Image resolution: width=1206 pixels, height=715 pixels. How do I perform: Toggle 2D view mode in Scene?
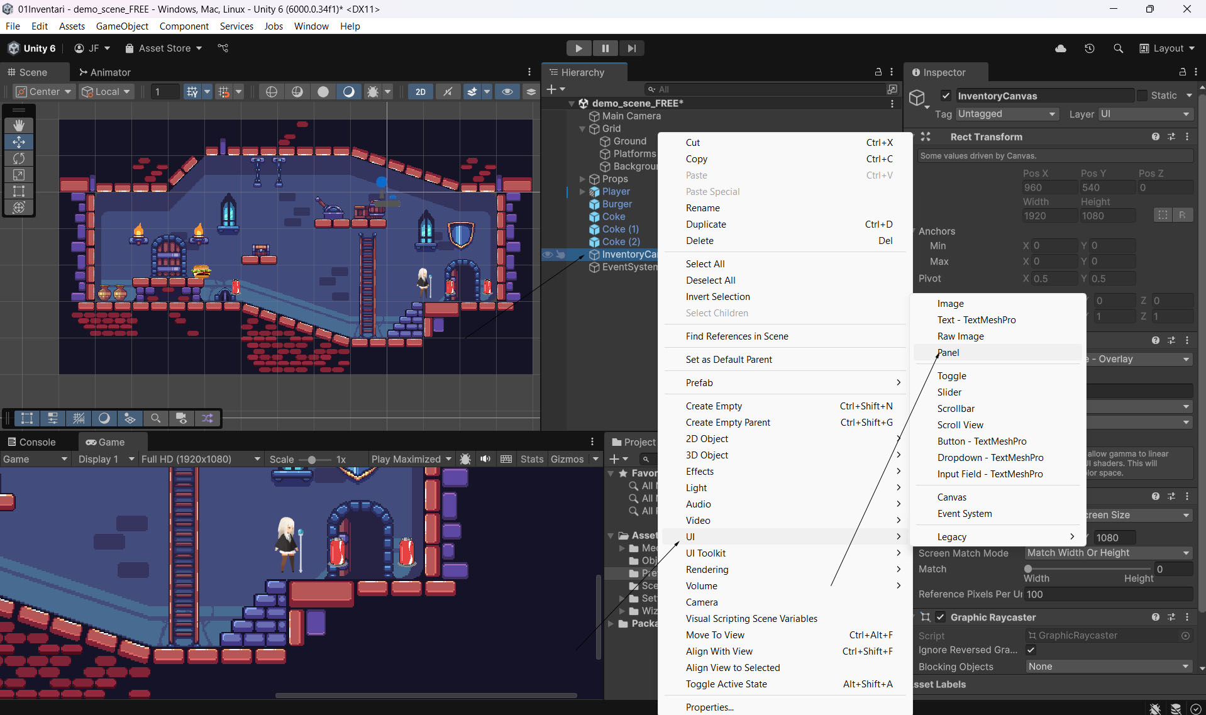coord(420,92)
